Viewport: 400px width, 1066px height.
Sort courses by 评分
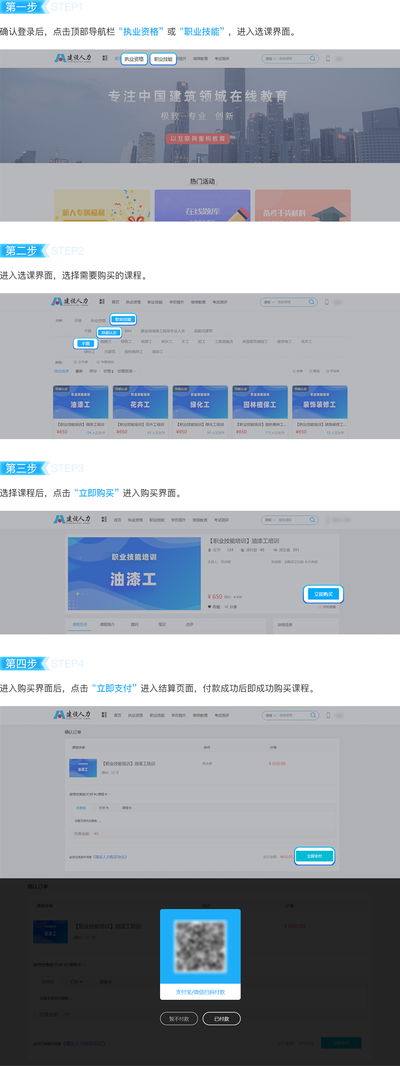(93, 371)
